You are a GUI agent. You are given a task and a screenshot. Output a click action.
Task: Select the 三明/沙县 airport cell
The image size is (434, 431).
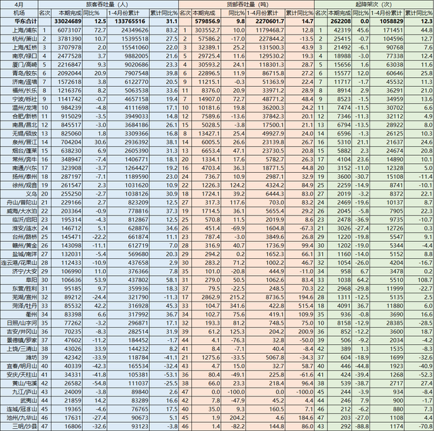(19, 426)
